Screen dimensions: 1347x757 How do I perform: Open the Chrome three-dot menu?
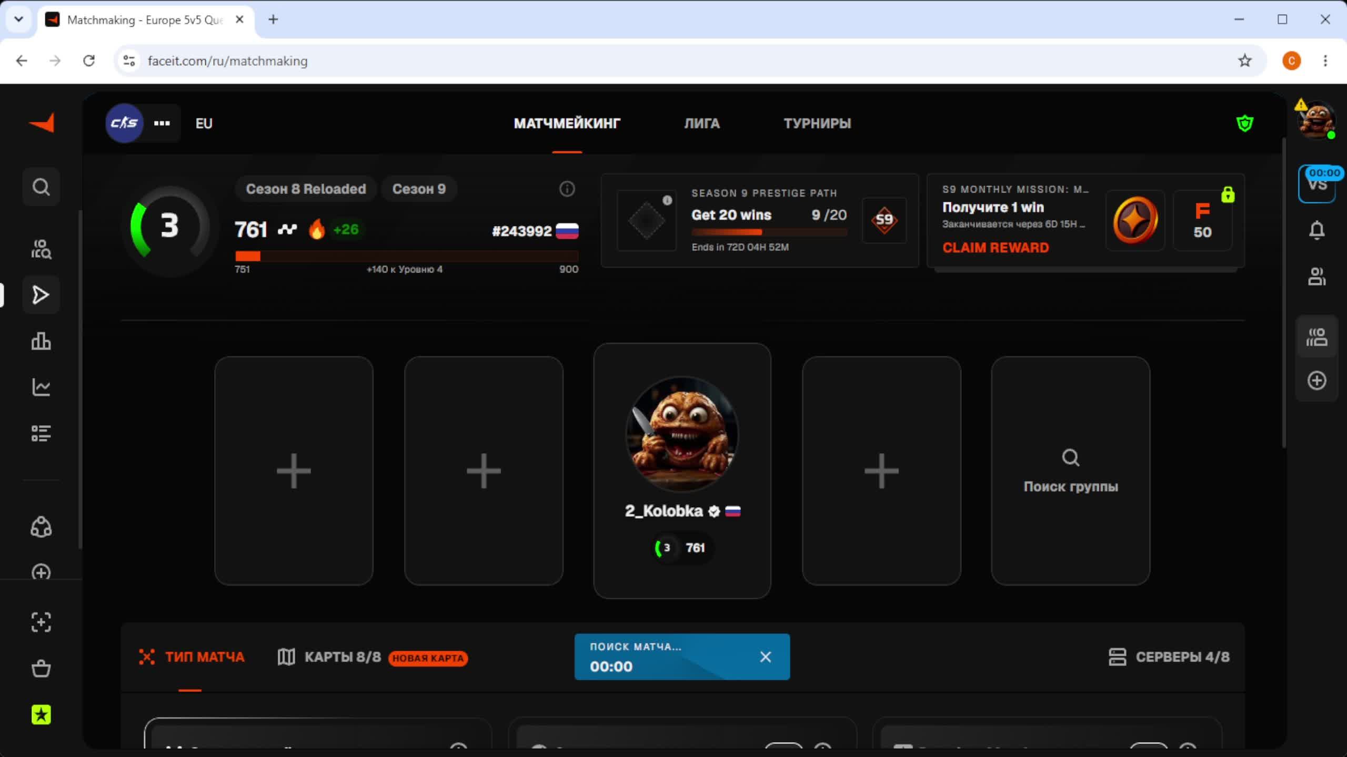[1325, 61]
